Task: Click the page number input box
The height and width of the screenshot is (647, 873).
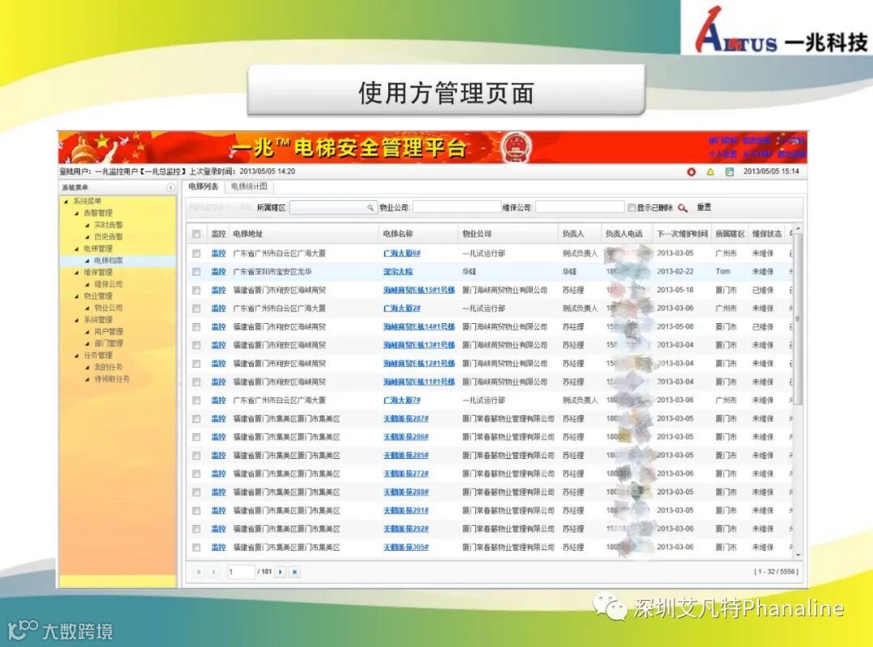Action: pos(241,572)
